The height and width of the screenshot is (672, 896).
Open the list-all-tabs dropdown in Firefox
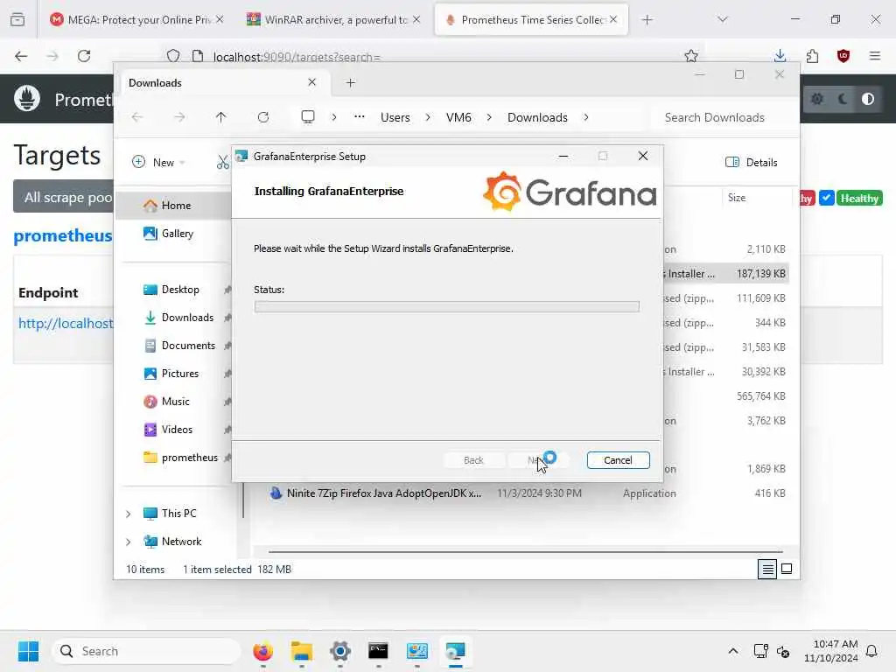[722, 19]
